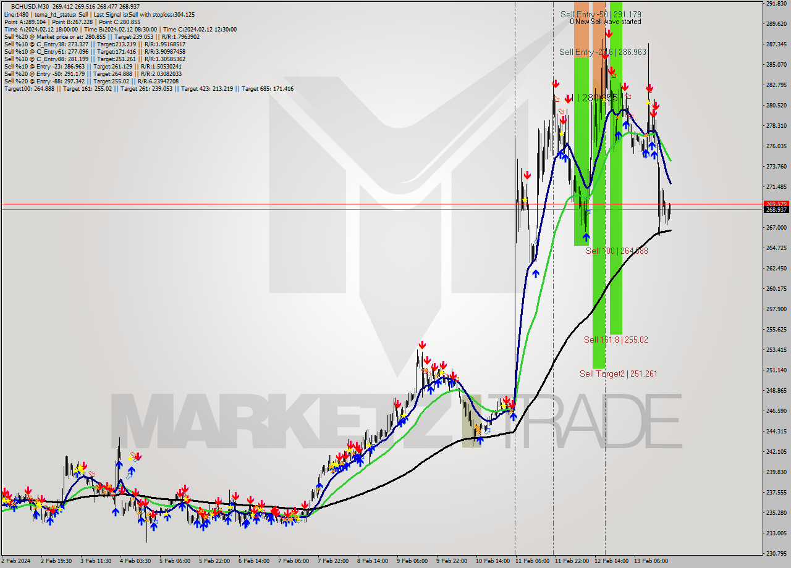Select the 'Sell 100 | 264.888' label
791x568 pixels.
(x=617, y=251)
